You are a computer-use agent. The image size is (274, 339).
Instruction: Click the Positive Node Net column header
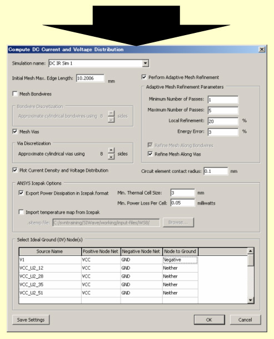tap(101, 251)
